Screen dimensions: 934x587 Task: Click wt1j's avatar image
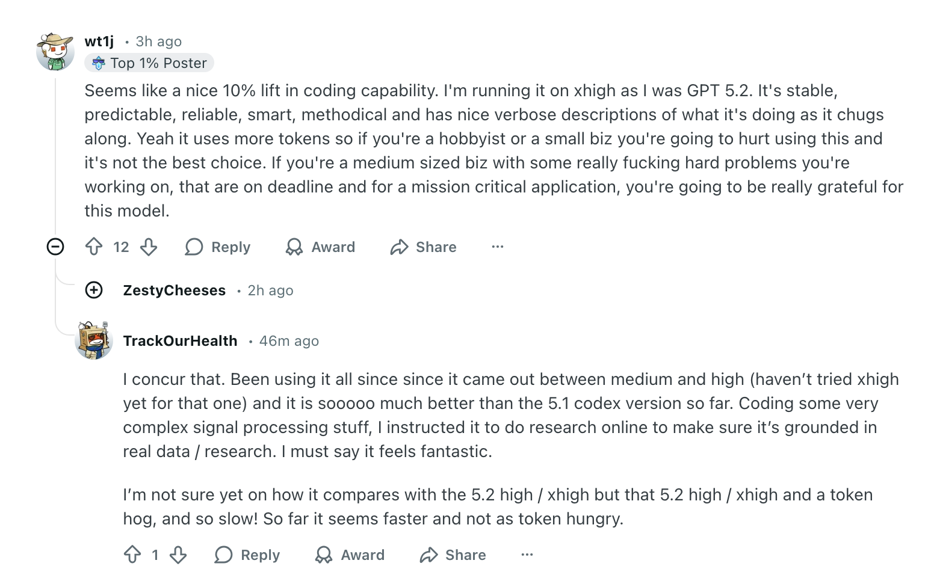tap(55, 52)
